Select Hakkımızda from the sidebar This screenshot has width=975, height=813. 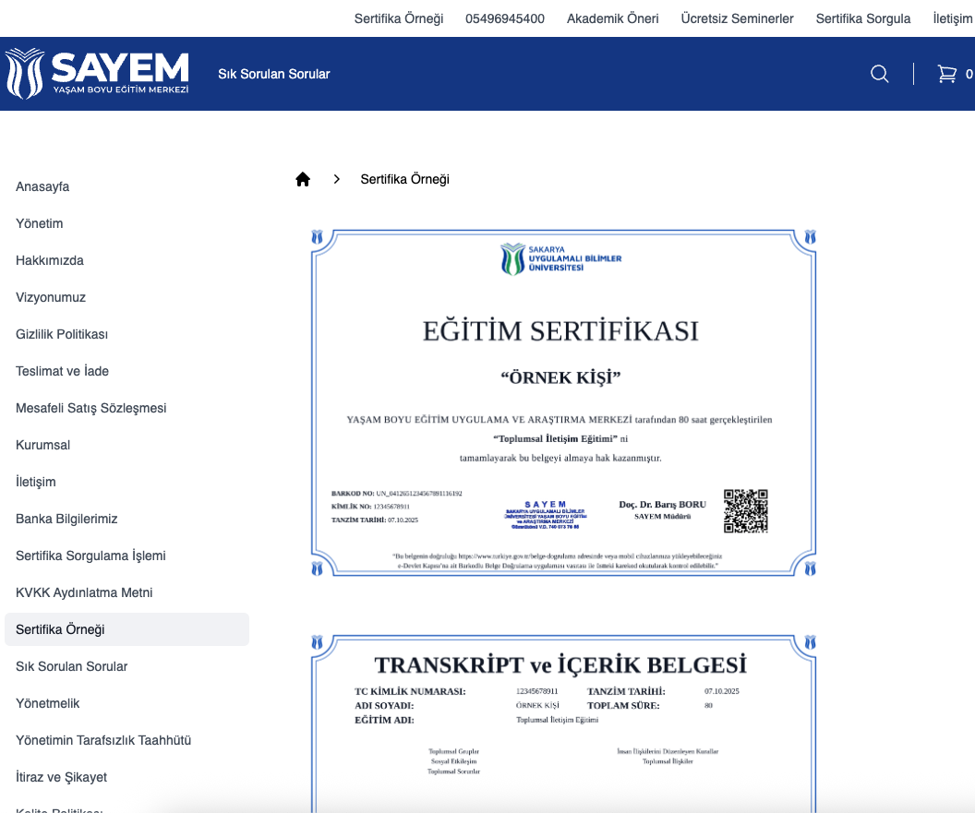point(50,260)
